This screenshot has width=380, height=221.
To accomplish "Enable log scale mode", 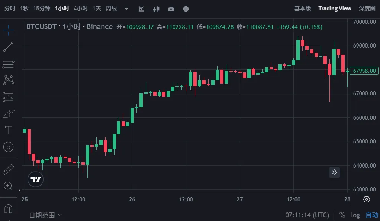I will tap(355, 215).
